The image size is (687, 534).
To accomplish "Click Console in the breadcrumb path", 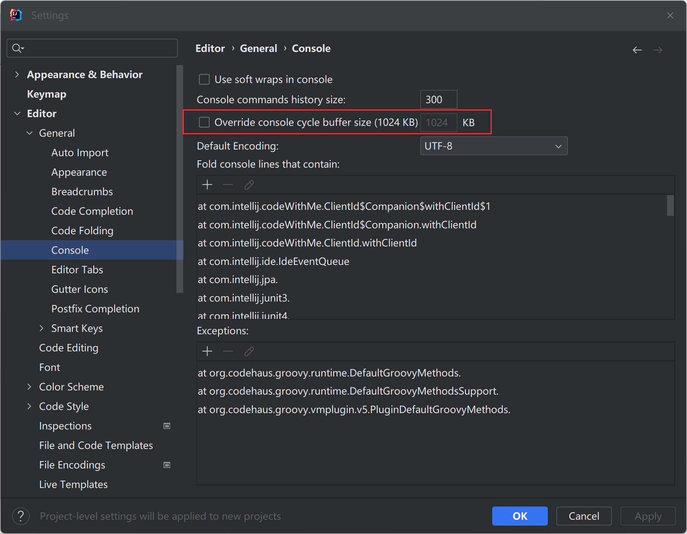I will pos(311,48).
